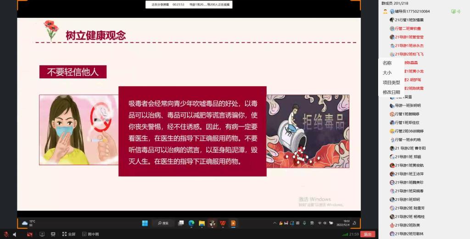Turn on the disabled camera icon

click(x=29, y=234)
